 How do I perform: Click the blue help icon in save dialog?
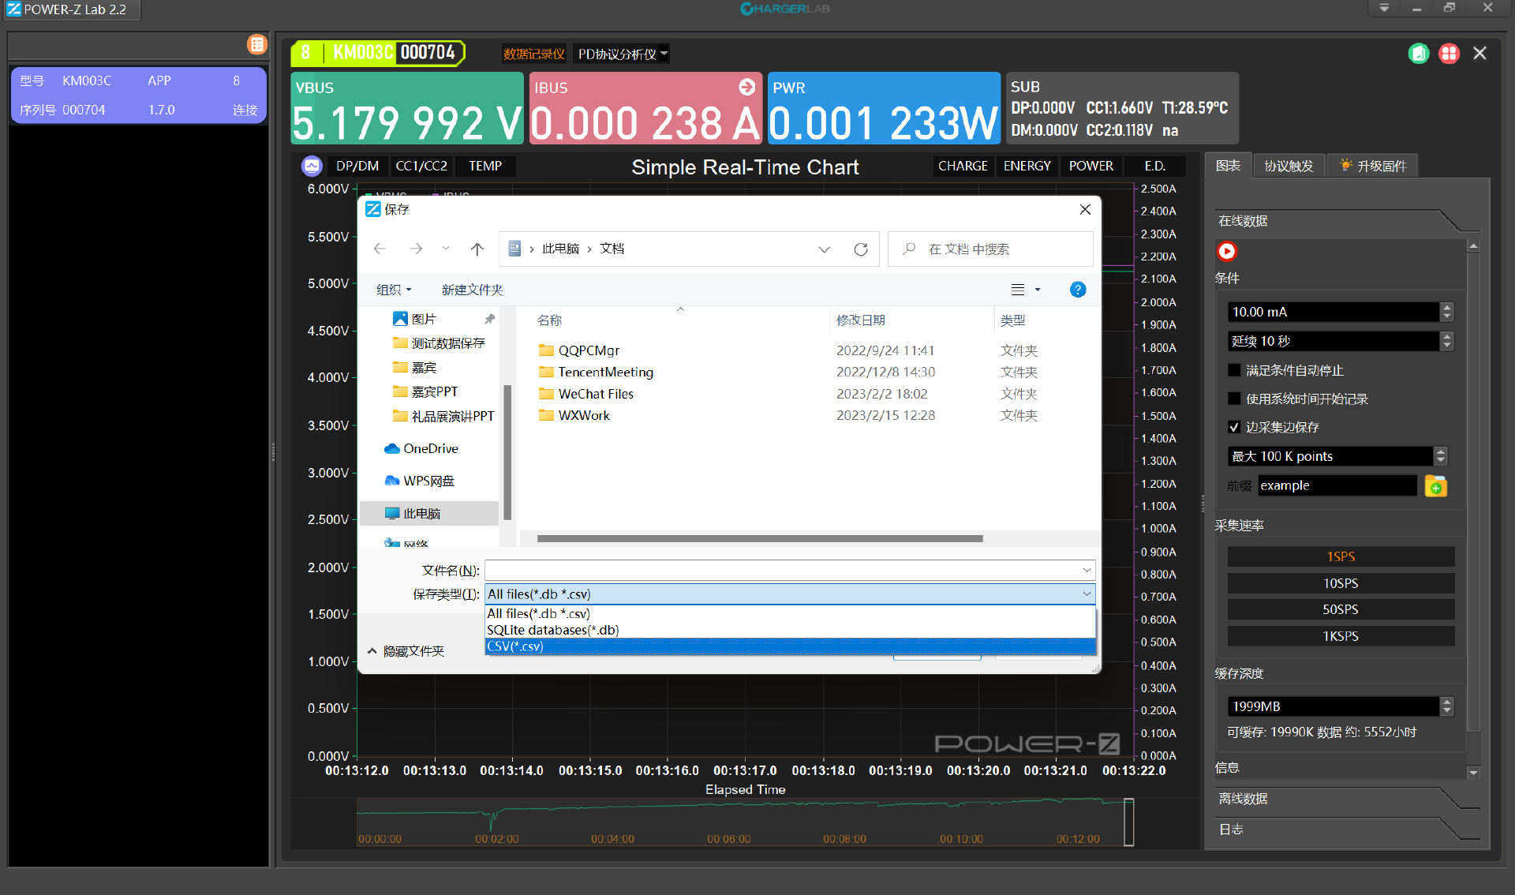tap(1077, 290)
